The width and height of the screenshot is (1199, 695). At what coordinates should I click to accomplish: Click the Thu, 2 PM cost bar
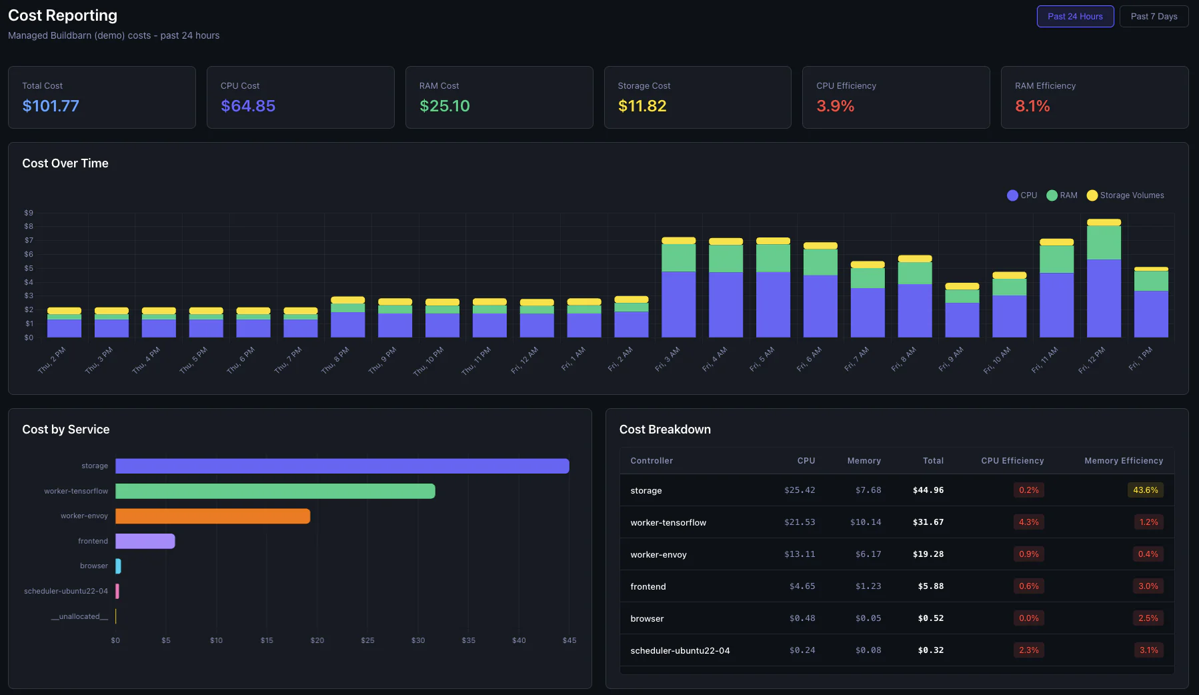(64, 322)
